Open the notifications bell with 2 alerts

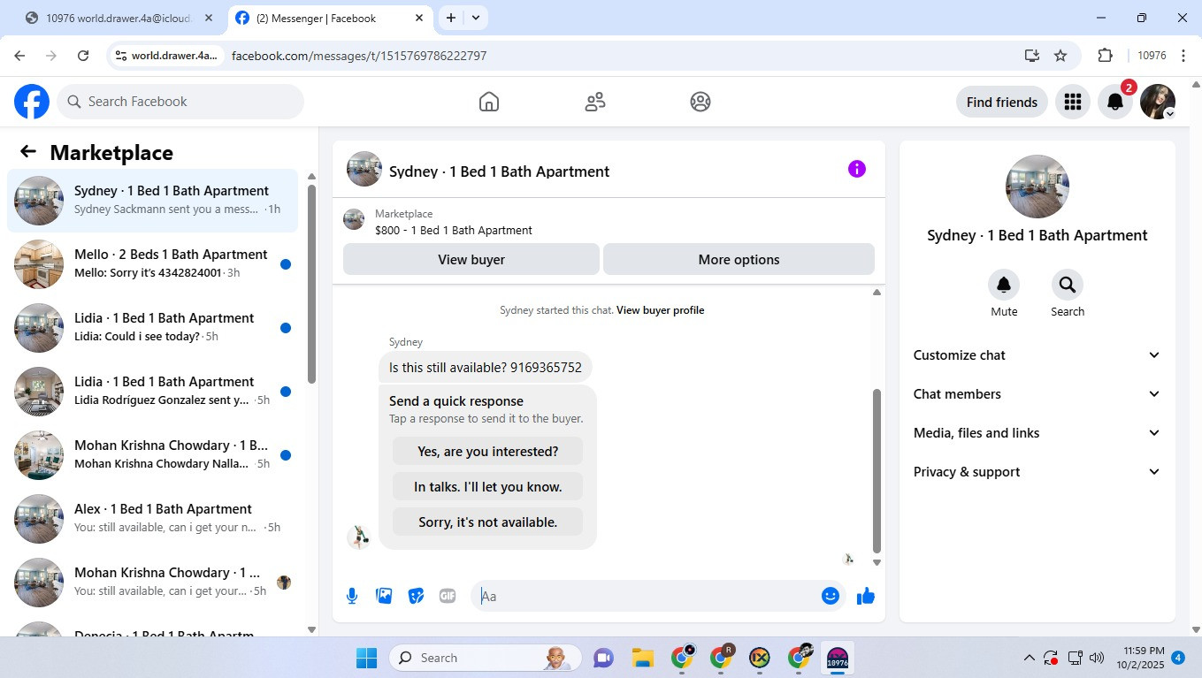[1115, 102]
